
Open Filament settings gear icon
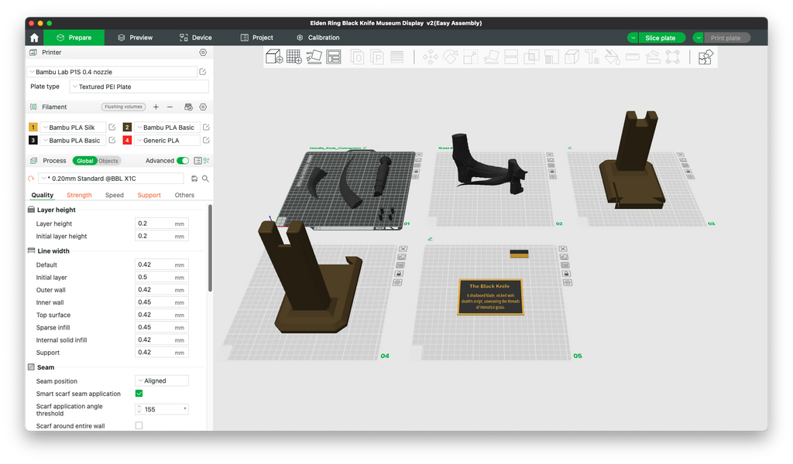[203, 107]
